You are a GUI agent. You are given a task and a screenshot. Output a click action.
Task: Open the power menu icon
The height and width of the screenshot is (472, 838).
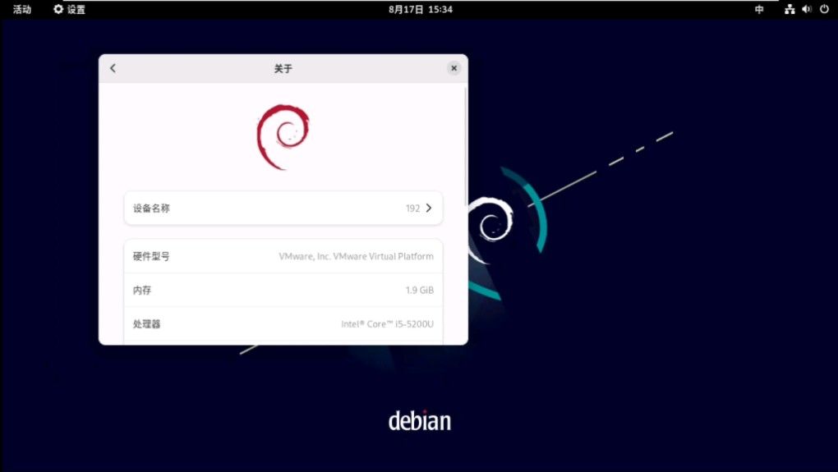pos(824,9)
